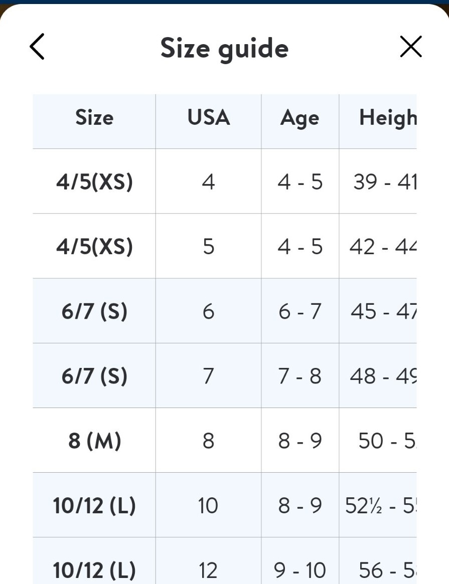This screenshot has height=584, width=449.
Task: Select the USA column header
Action: 209,118
